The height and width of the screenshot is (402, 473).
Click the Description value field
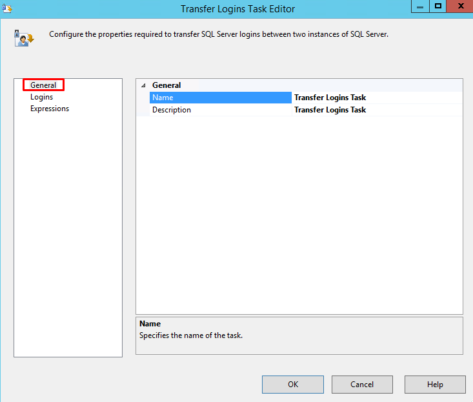[x=377, y=110]
